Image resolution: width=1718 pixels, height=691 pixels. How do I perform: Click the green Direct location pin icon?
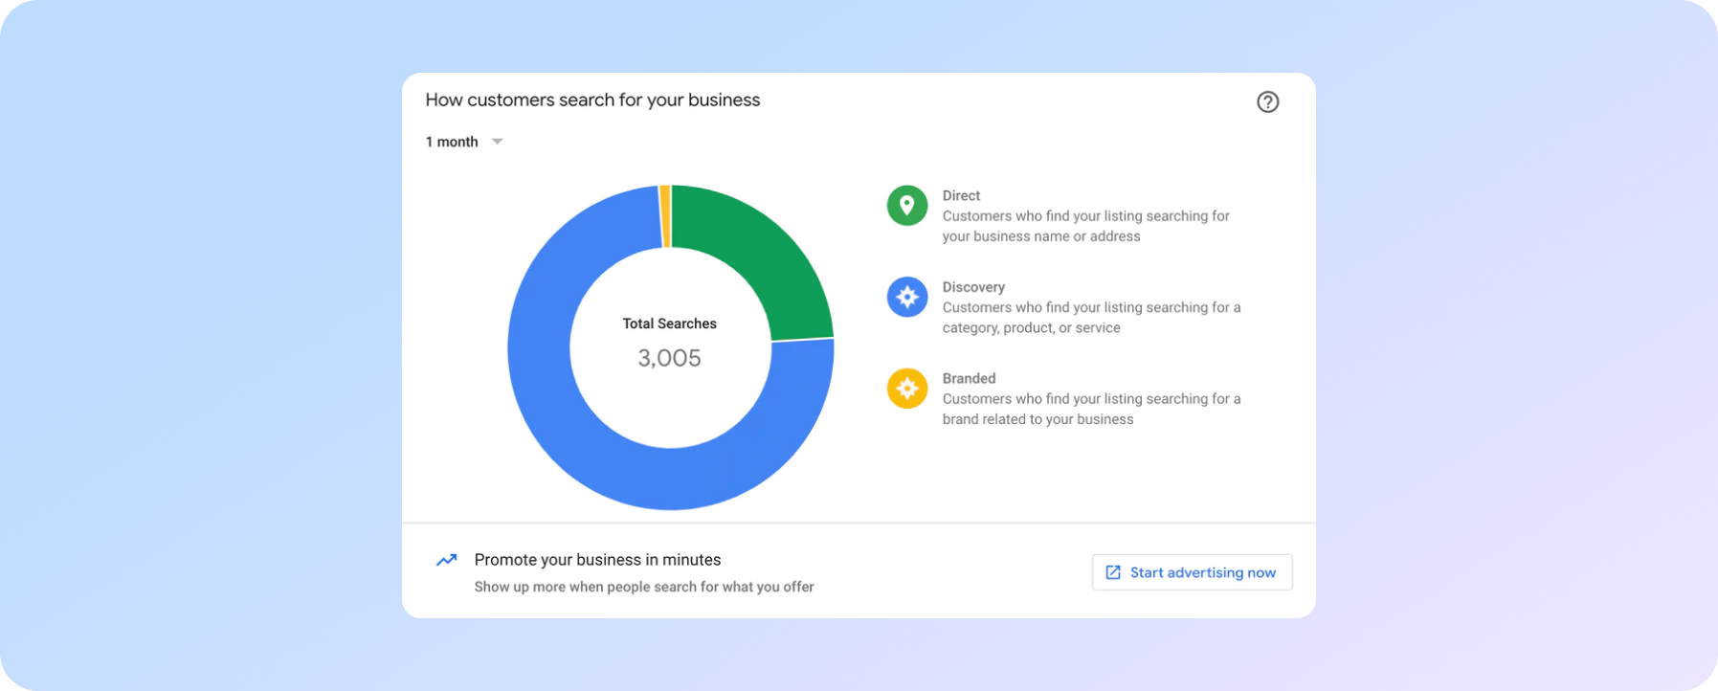(906, 206)
